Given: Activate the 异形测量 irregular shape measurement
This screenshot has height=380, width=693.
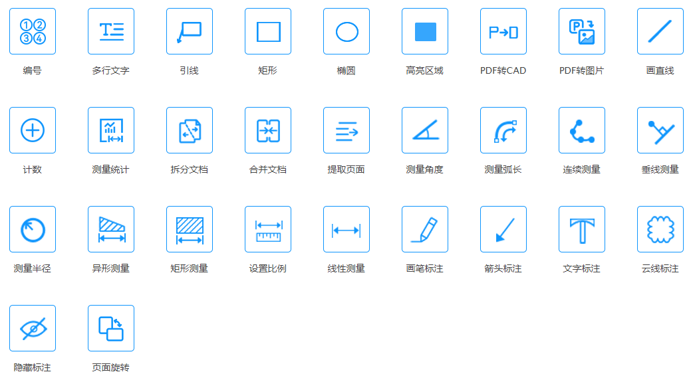Looking at the screenshot, I should [x=111, y=229].
